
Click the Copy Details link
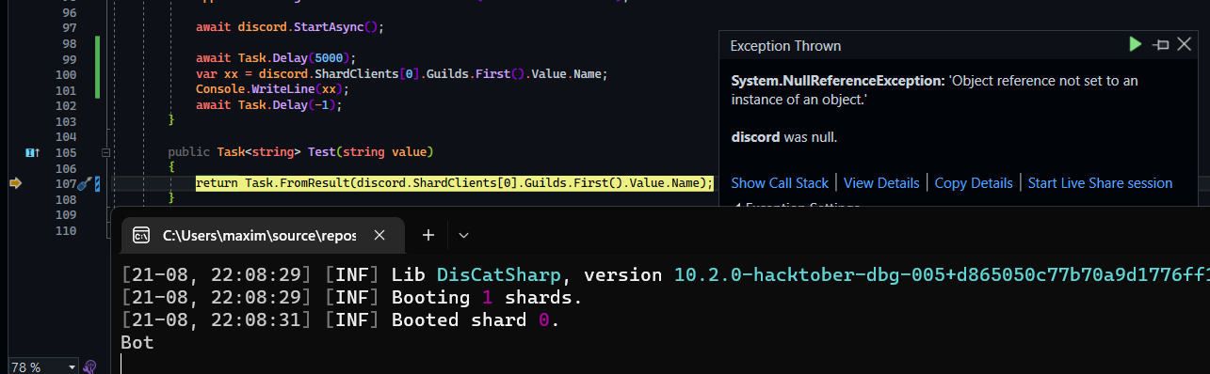[974, 183]
